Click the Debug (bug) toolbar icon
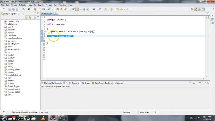The image size is (215, 121). click(x=23, y=9)
